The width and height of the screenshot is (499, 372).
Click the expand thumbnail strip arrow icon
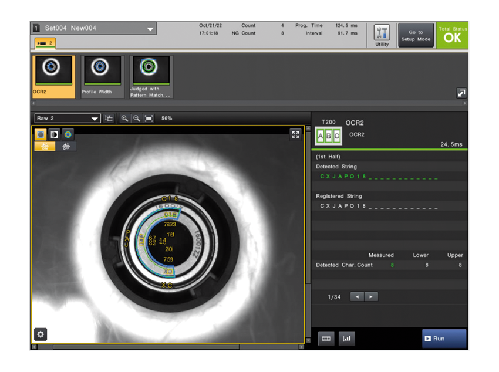[x=461, y=93]
